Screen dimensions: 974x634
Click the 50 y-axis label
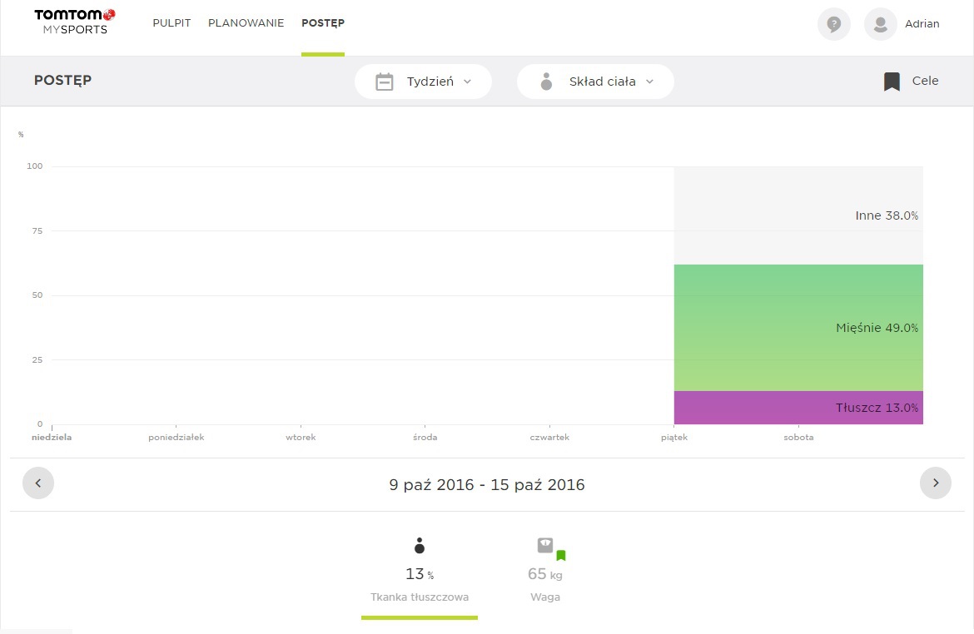click(37, 295)
